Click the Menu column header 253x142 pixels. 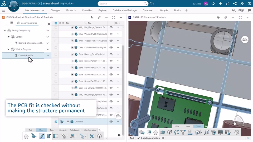coord(118,23)
